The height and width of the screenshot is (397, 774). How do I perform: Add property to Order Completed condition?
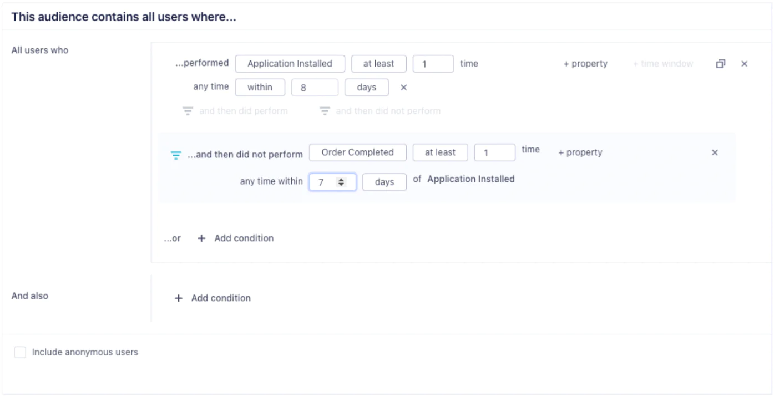pyautogui.click(x=580, y=152)
